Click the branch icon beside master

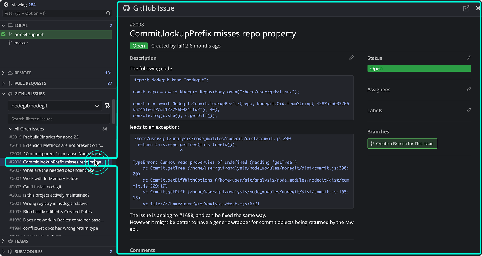pyautogui.click(x=10, y=43)
